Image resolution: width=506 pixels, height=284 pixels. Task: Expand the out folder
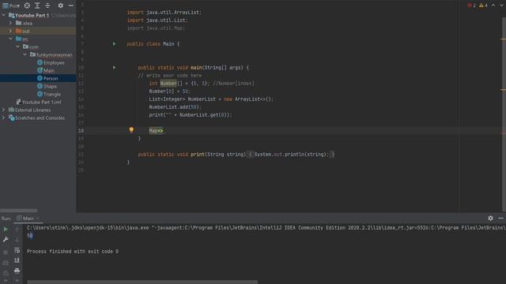10,31
